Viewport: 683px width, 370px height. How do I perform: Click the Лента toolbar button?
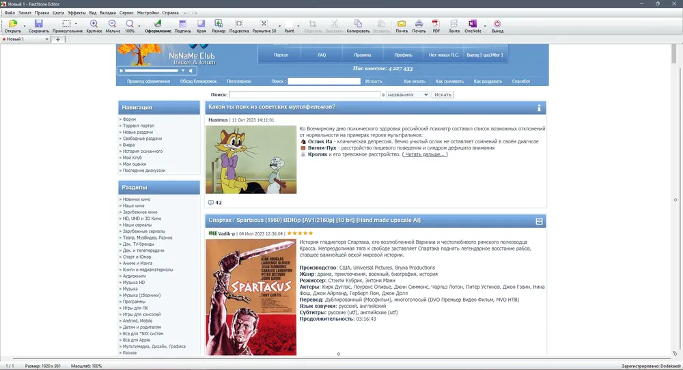click(x=454, y=26)
